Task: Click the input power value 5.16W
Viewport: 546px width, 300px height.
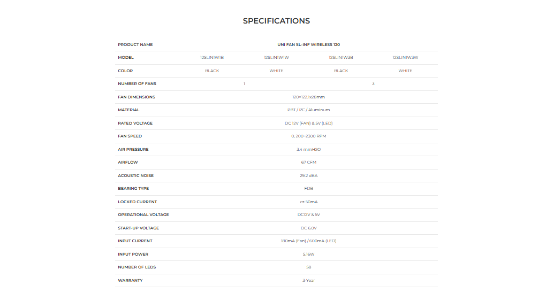Action: point(308,255)
